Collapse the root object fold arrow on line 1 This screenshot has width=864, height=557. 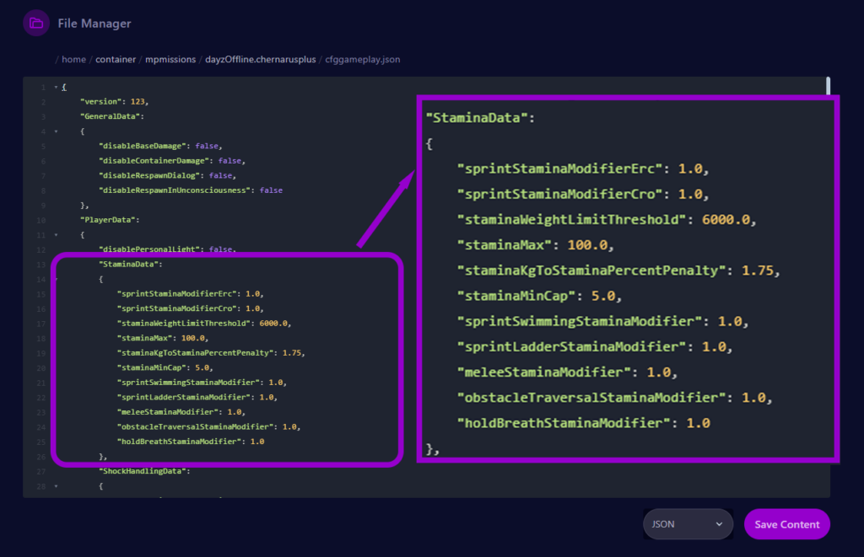[56, 88]
